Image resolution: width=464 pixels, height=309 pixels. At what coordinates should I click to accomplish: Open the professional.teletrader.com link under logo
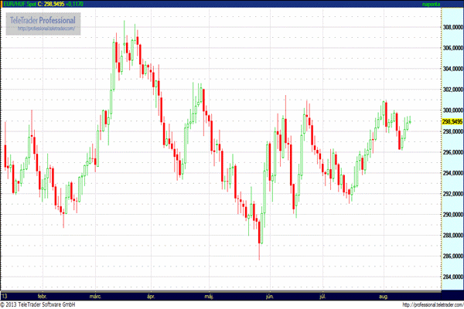click(x=48, y=29)
